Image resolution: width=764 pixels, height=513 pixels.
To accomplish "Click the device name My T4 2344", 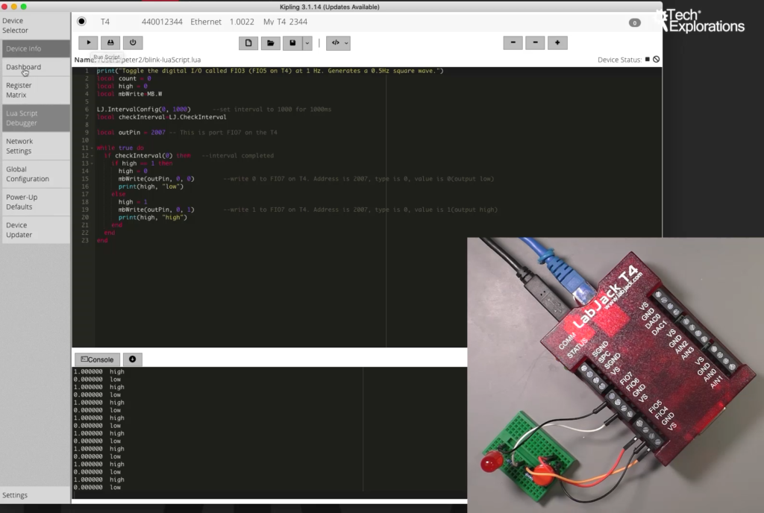I will pyautogui.click(x=285, y=22).
